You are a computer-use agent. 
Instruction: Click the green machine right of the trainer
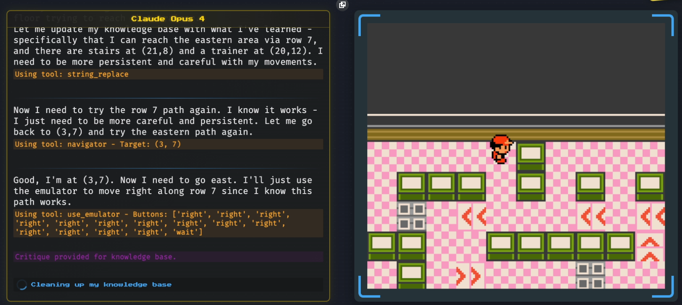coord(531,157)
